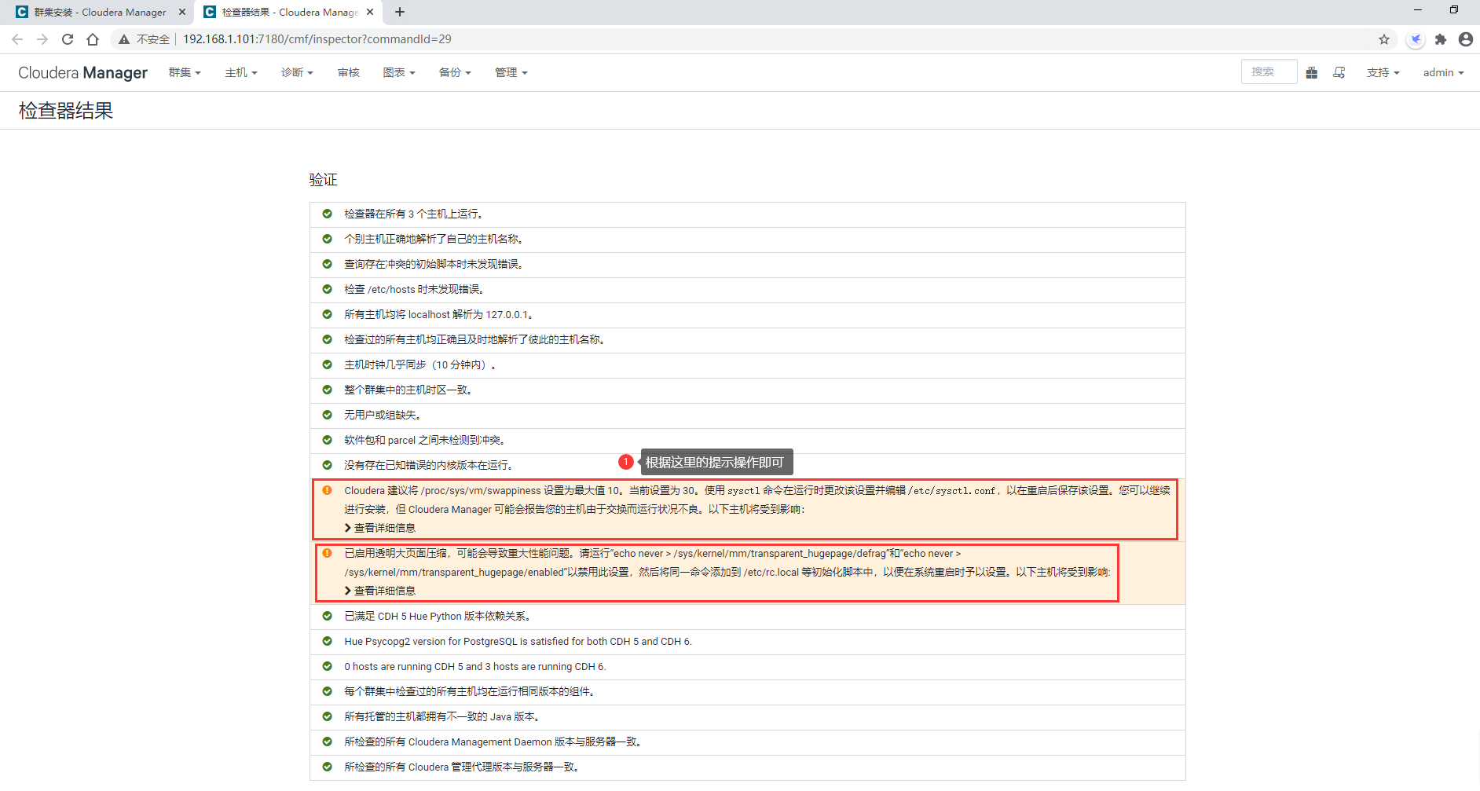Image resolution: width=1480 pixels, height=791 pixels.
Task: Select text 软件包和 parcel 之间未检测到冲突
Action: point(425,440)
